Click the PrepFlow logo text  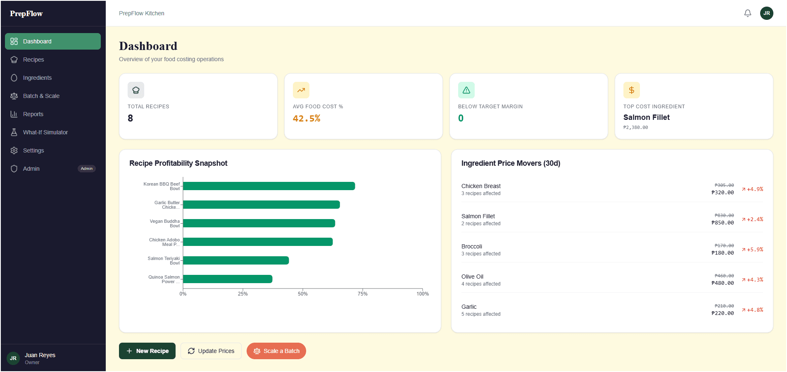(x=26, y=13)
